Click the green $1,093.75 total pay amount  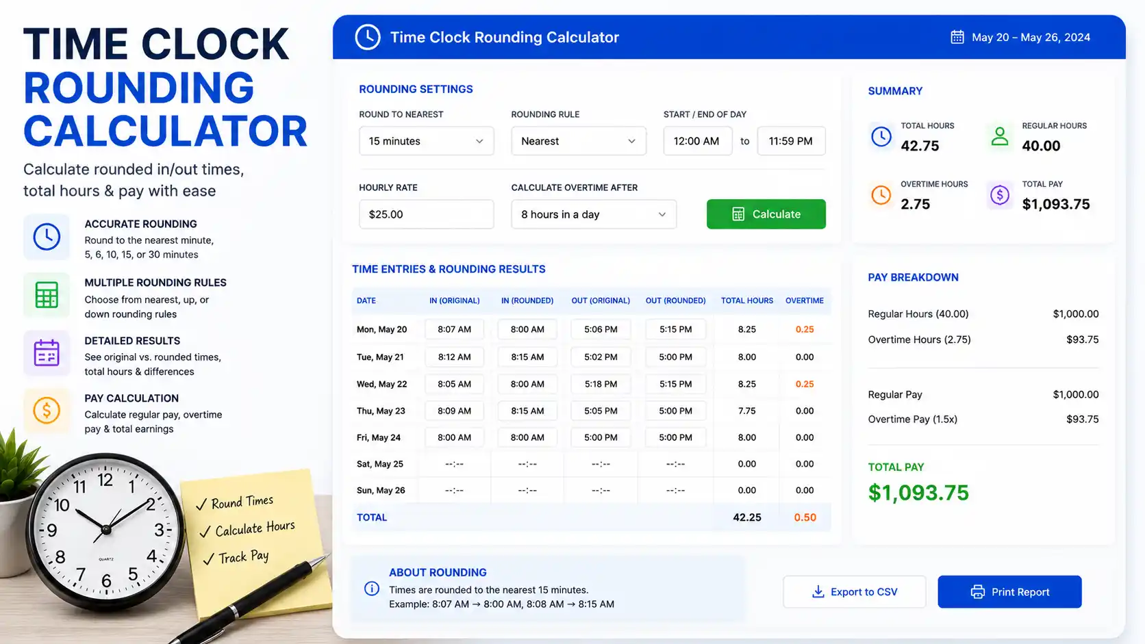[x=918, y=493]
